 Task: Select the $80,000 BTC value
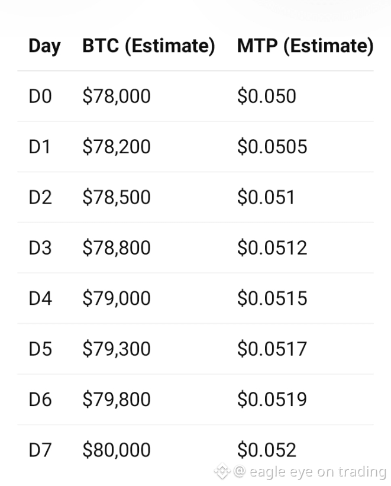117,450
